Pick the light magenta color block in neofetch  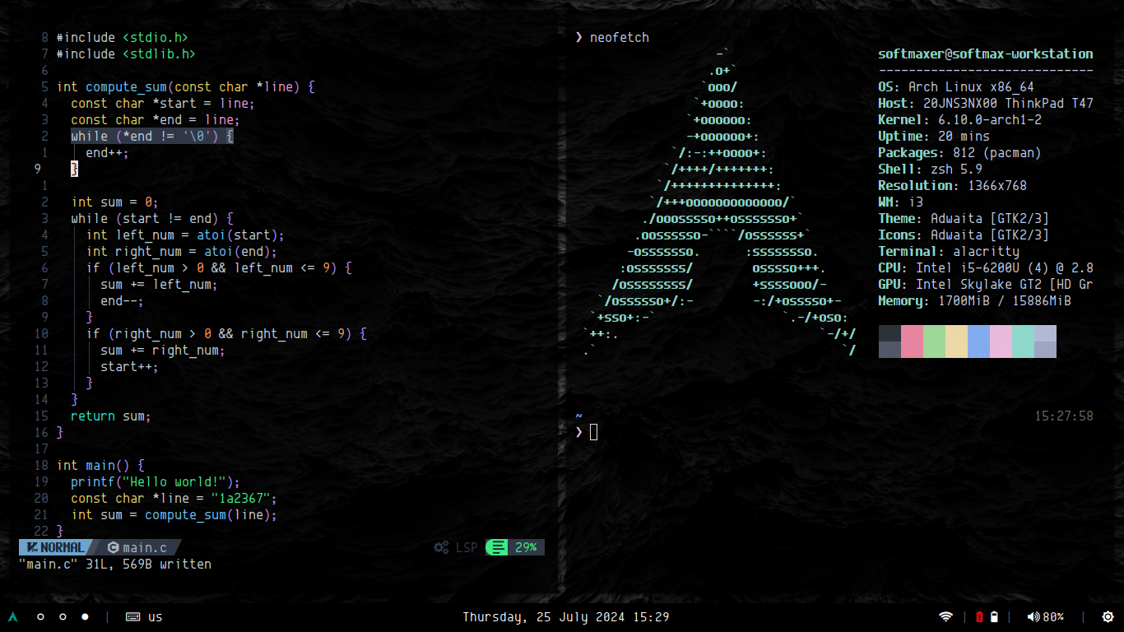pyautogui.click(x=1001, y=342)
